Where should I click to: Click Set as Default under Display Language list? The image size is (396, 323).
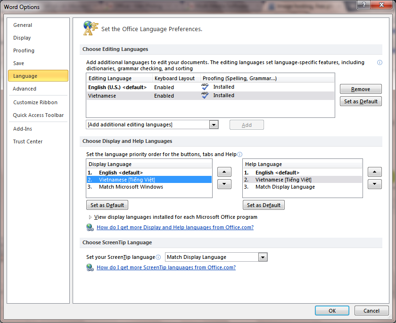coord(107,205)
